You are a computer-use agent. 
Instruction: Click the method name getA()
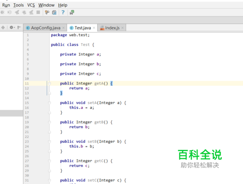pos(101,84)
